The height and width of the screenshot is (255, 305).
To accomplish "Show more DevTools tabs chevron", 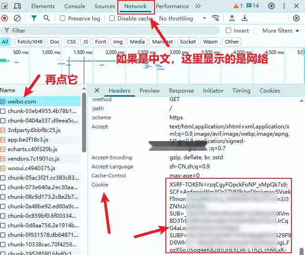I will pyautogui.click(x=198, y=6).
